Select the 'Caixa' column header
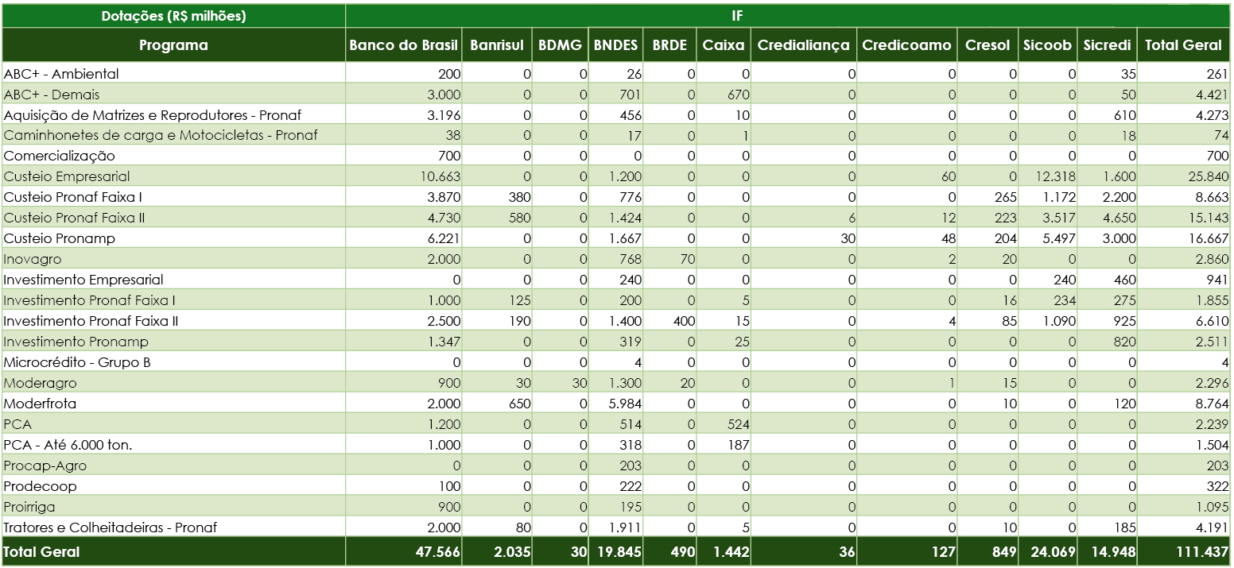Viewport: 1234px width, 568px height. click(724, 45)
